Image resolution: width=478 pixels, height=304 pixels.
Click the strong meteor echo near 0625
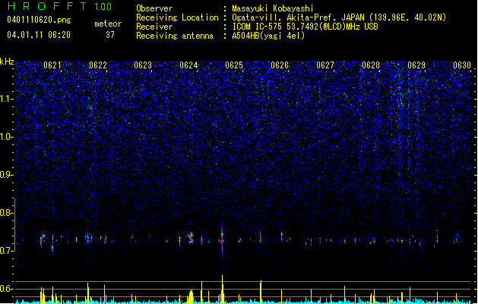click(222, 241)
